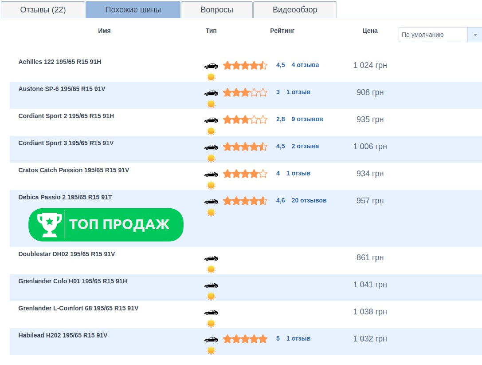Screen dimensions: 482x365
Task: Open the Отзывы (22) tab
Action: [x=43, y=10]
